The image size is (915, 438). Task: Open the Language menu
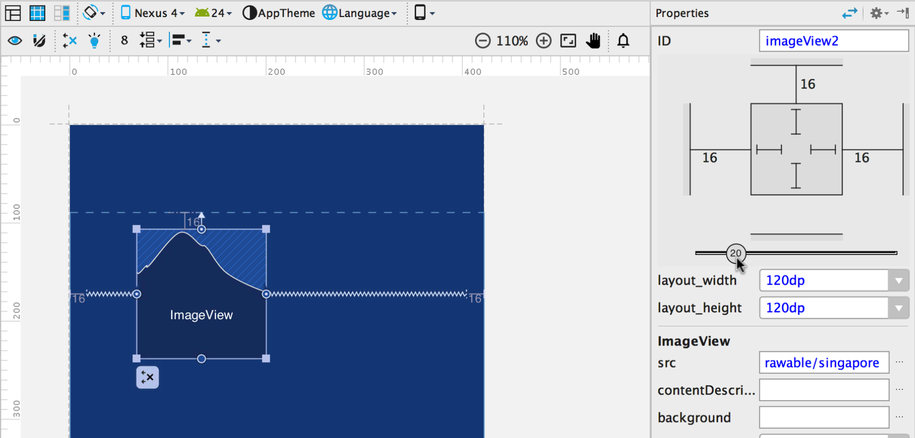coord(360,13)
